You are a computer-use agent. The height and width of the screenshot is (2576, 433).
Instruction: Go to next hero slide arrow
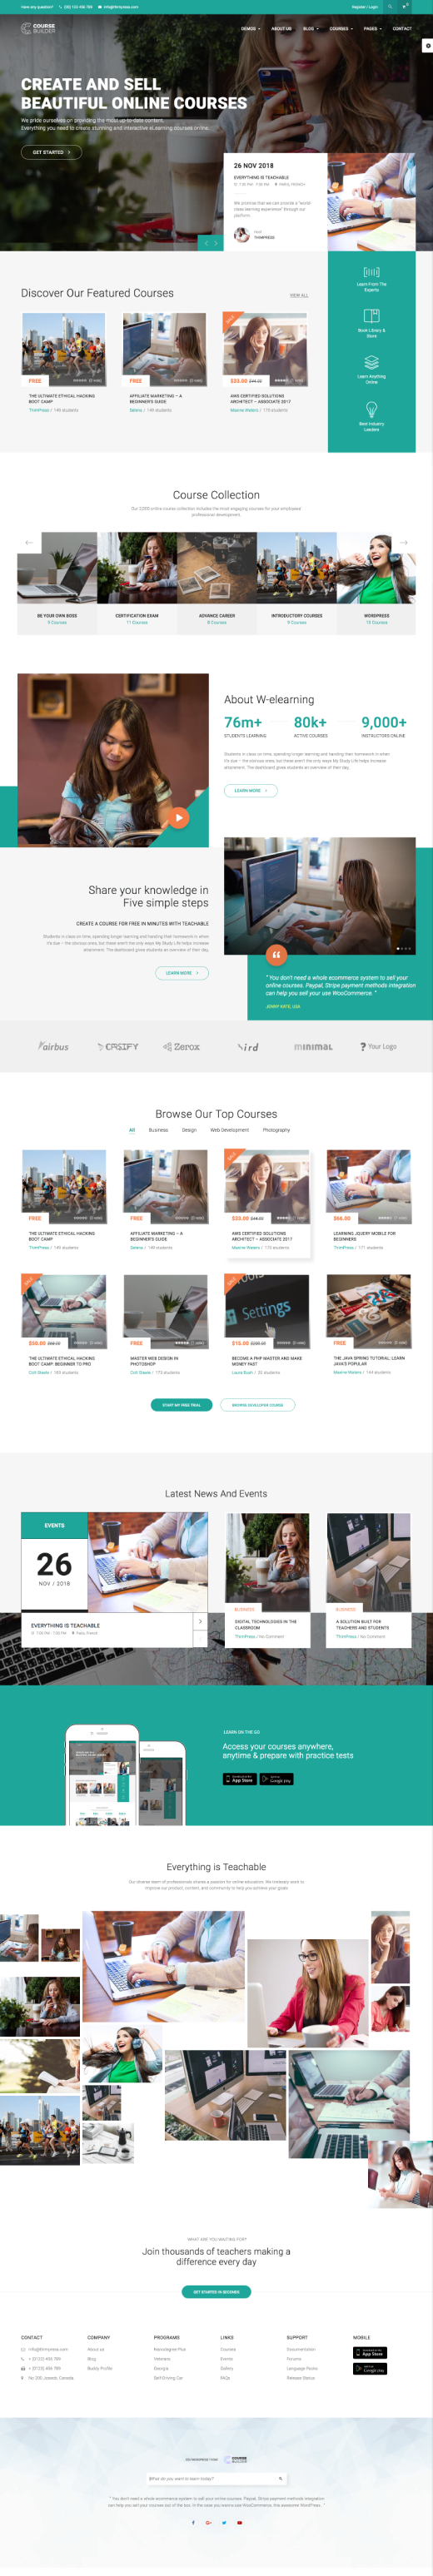click(x=215, y=243)
